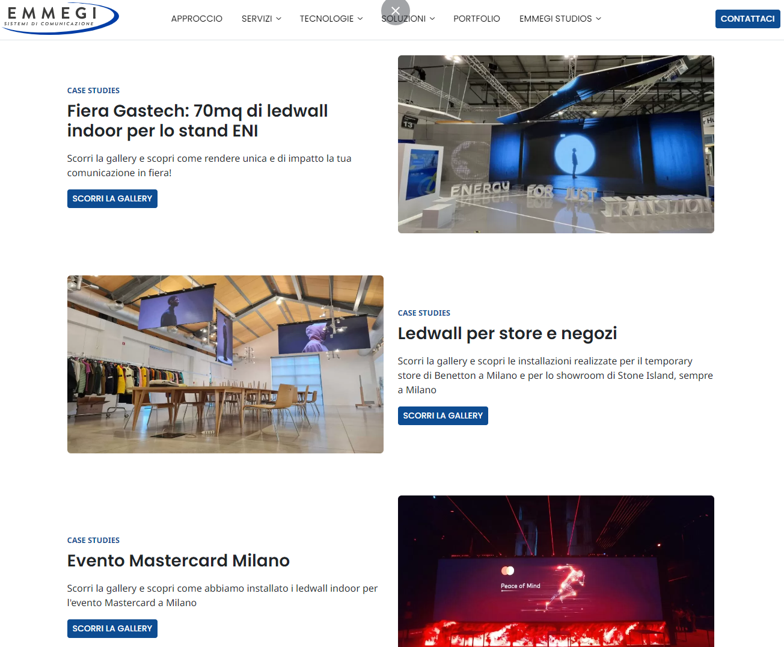Click Scorri la Gallery under Evento Mastercard
784x647 pixels.
click(112, 628)
